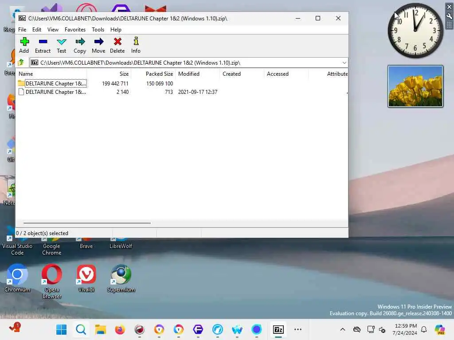
Task: Click the horizontal scrollbar in file list
Action: [87, 223]
